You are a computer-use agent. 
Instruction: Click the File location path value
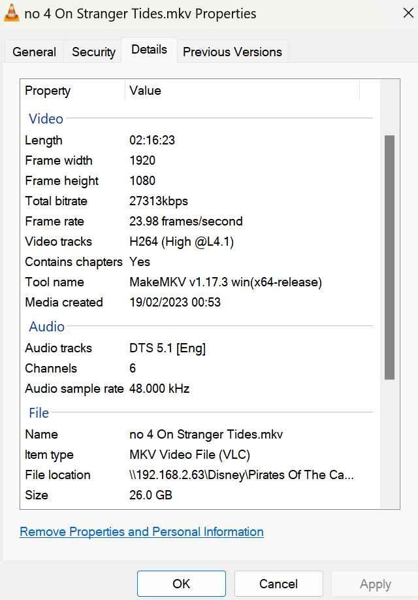pyautogui.click(x=242, y=475)
